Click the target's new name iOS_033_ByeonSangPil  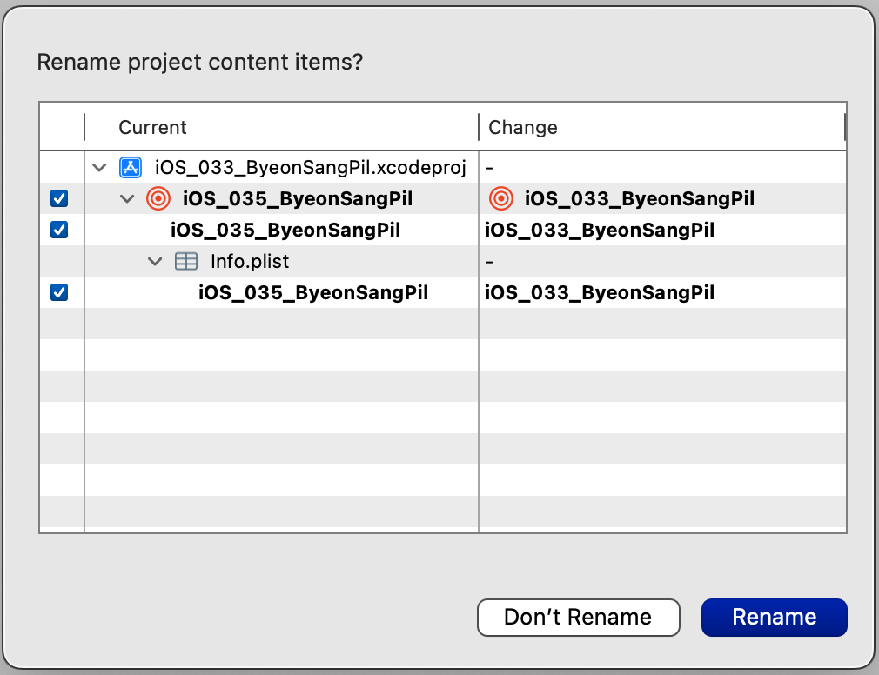640,199
